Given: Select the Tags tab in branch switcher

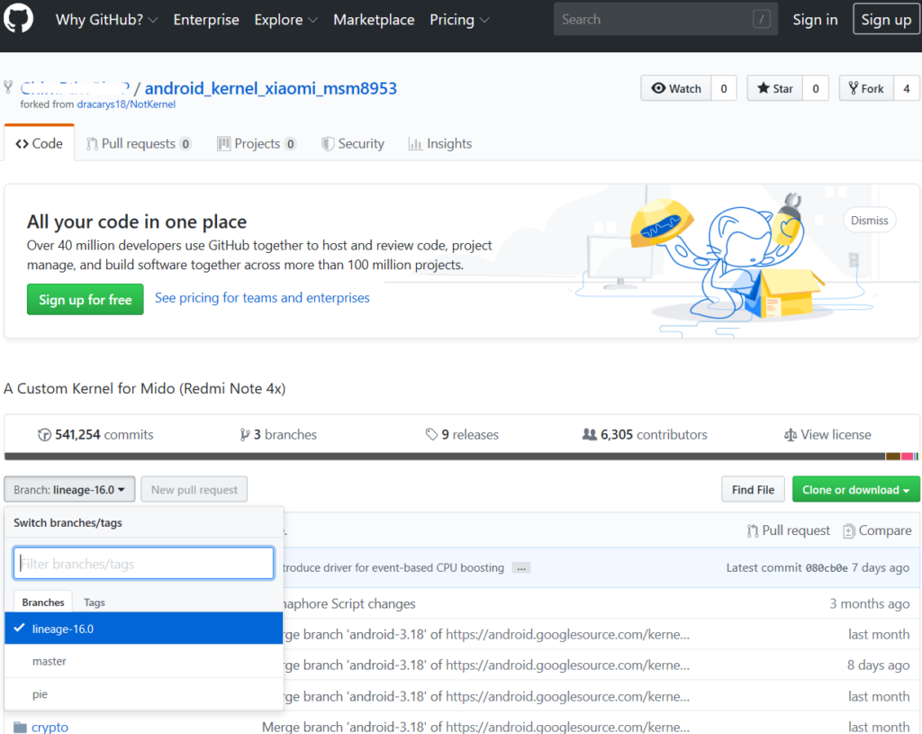Looking at the screenshot, I should click(94, 603).
